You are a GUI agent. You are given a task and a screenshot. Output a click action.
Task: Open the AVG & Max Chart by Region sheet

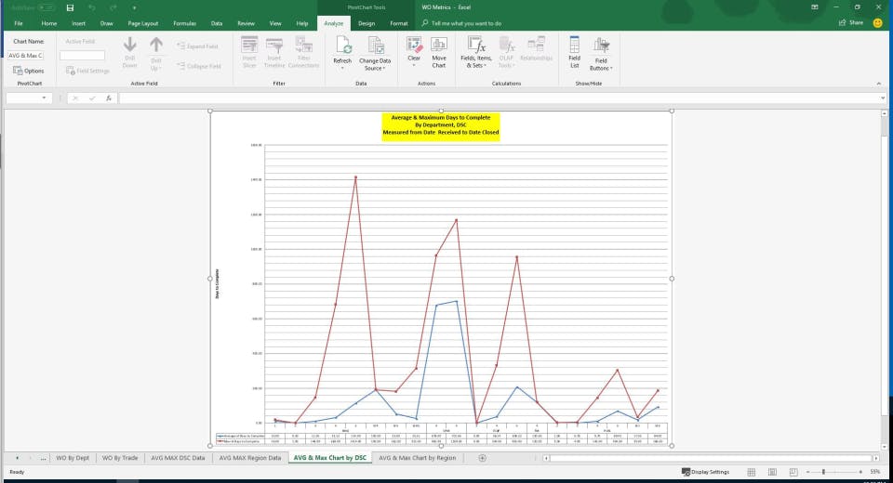pos(417,457)
